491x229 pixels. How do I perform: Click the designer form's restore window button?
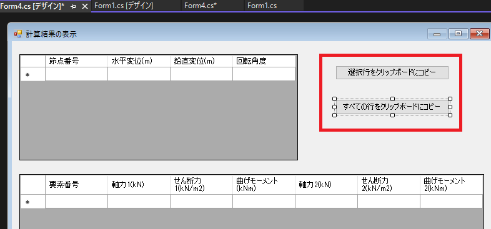pyautogui.click(x=458, y=34)
